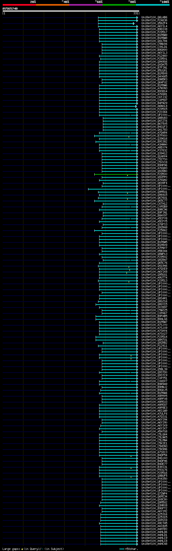
Task: Select hit label UniRef100_P29517
Action: tap(154, 32)
